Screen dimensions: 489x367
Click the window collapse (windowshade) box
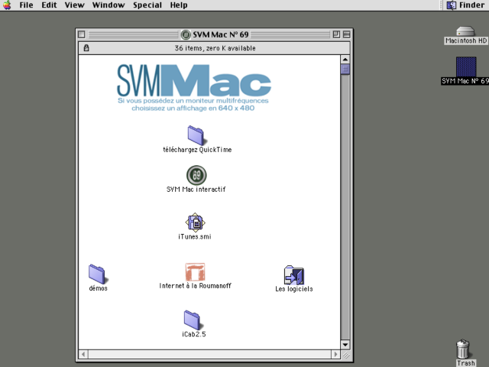346,34
